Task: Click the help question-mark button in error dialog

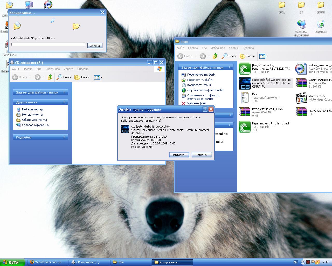Action: pyautogui.click(x=205, y=109)
